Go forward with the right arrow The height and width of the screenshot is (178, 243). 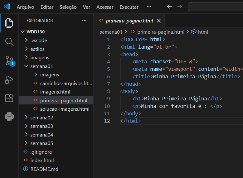[180, 7]
